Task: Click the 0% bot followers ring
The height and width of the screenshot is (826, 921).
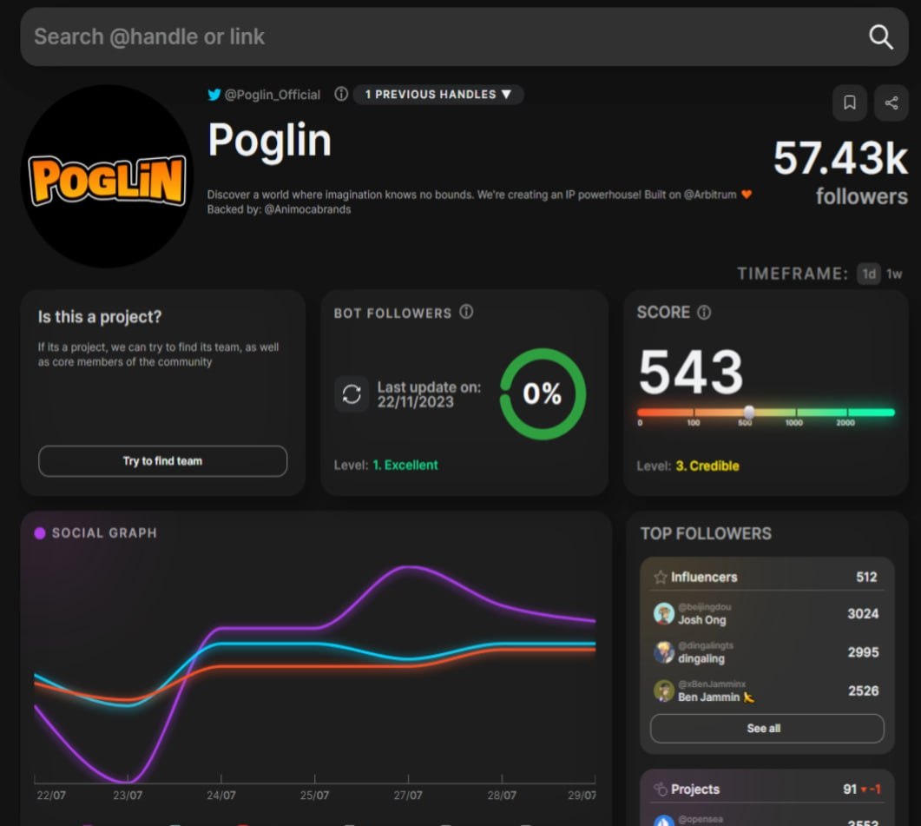Action: [x=543, y=394]
